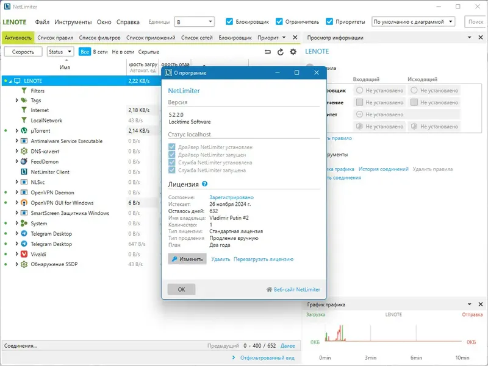This screenshot has width=488, height=366.
Task: Click the OK button in the About dialog
Action: pyautogui.click(x=181, y=289)
